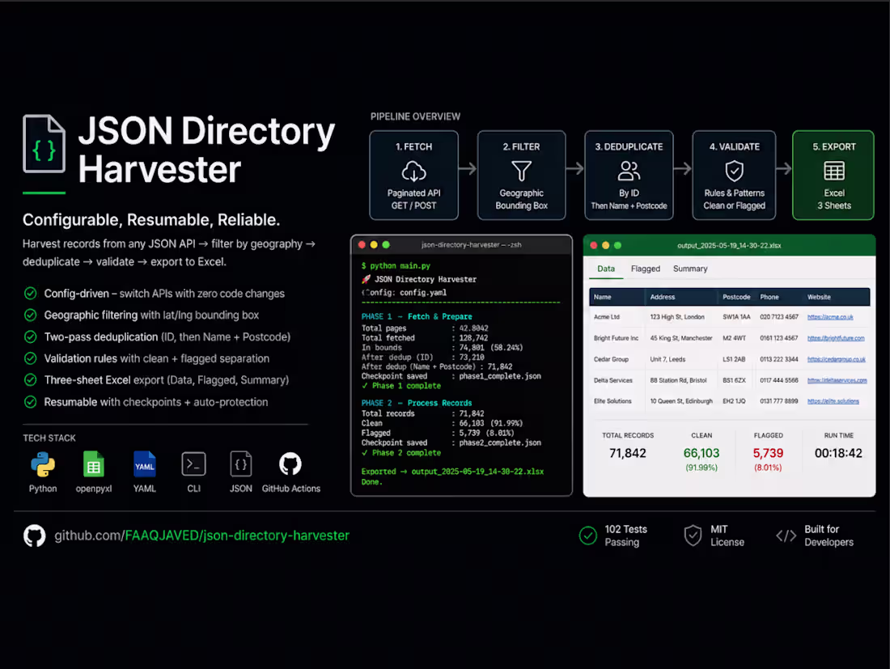Click the Deduplicate people icon
The height and width of the screenshot is (669, 890).
pyautogui.click(x=629, y=171)
